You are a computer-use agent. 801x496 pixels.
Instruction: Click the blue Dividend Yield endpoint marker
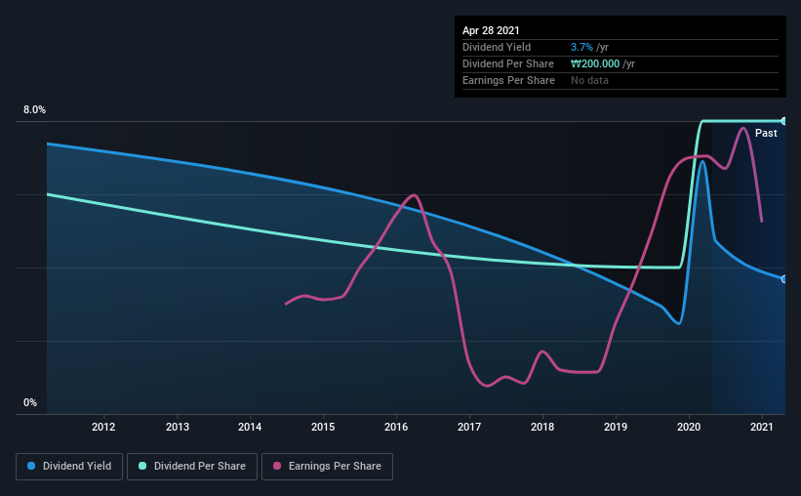[783, 279]
